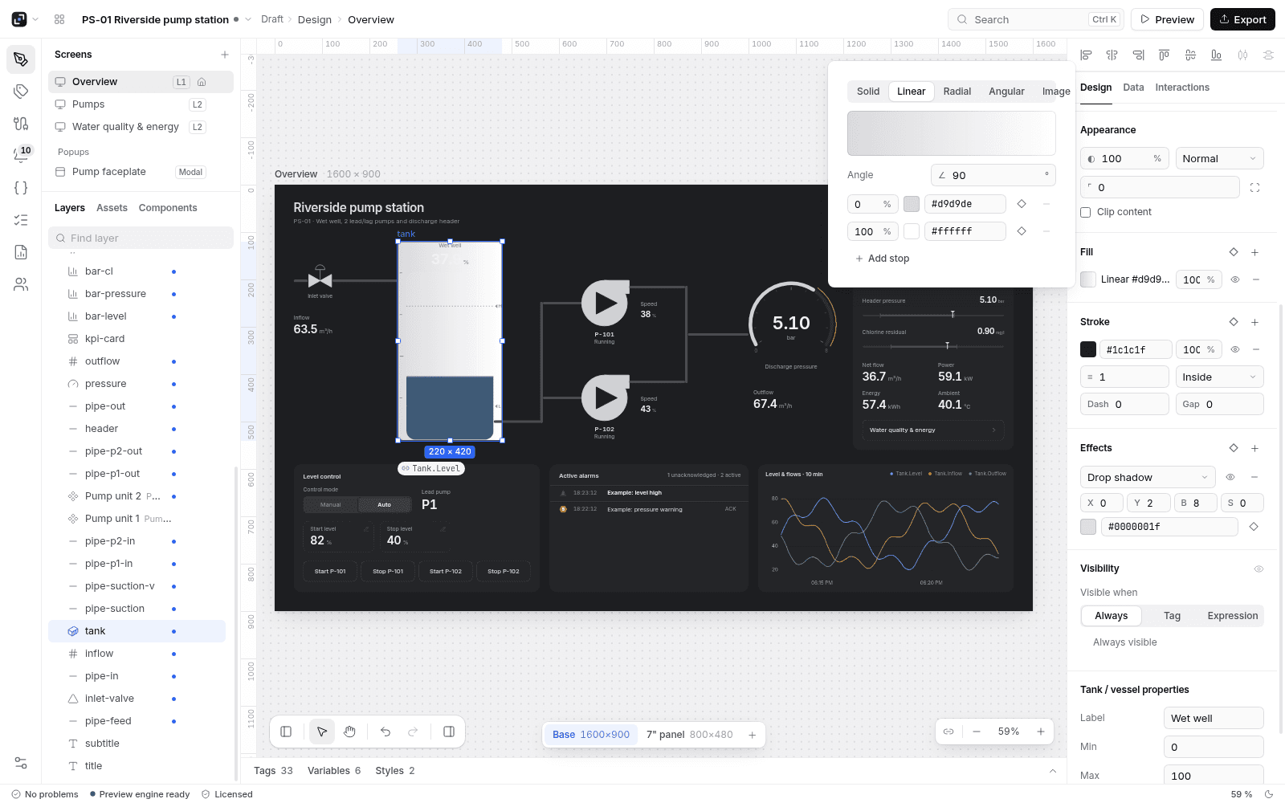This screenshot has height=803, width=1285.
Task: Expand bottom Tags panel chevron
Action: point(1053,771)
